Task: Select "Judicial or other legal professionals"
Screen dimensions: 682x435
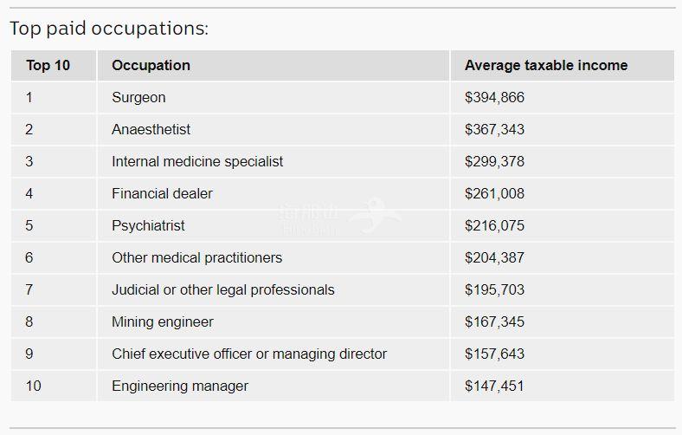Action: [x=222, y=290]
